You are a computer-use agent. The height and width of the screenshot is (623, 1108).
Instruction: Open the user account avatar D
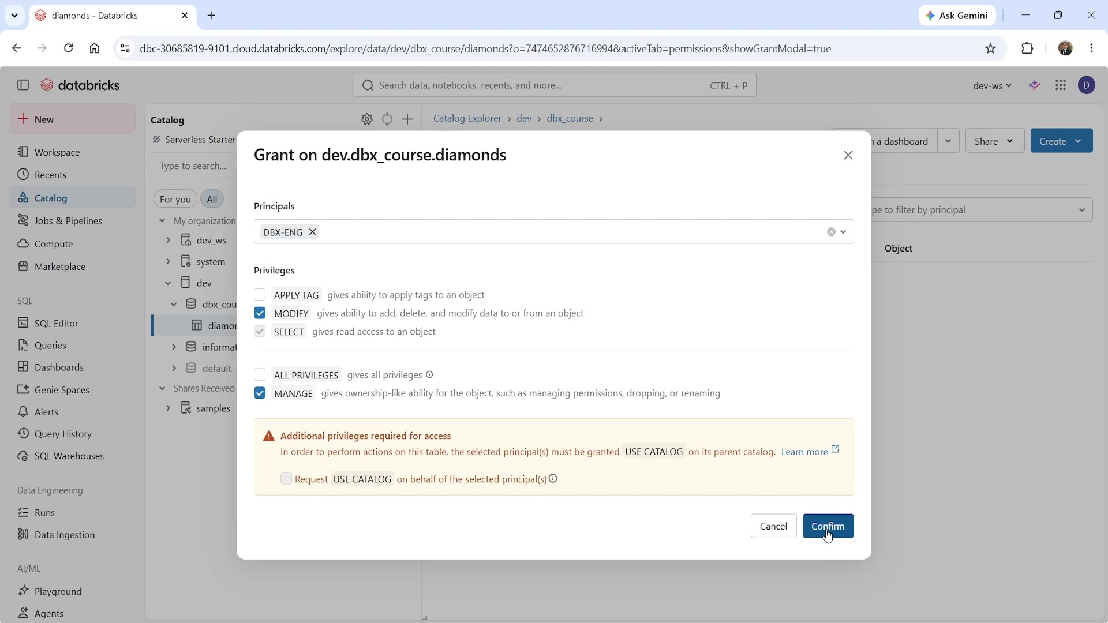tap(1087, 85)
